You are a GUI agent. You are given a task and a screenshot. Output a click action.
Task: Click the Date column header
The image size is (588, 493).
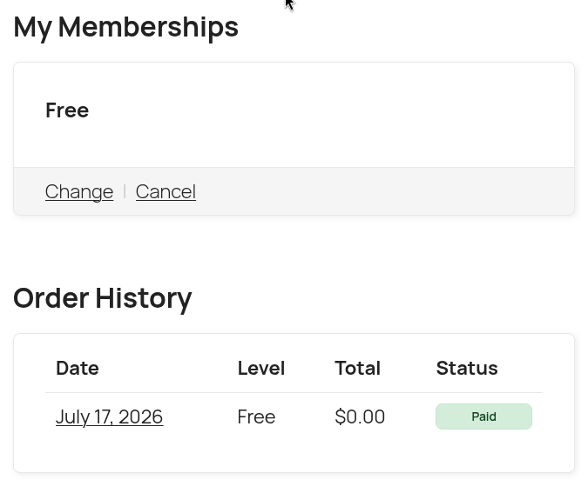tap(78, 368)
